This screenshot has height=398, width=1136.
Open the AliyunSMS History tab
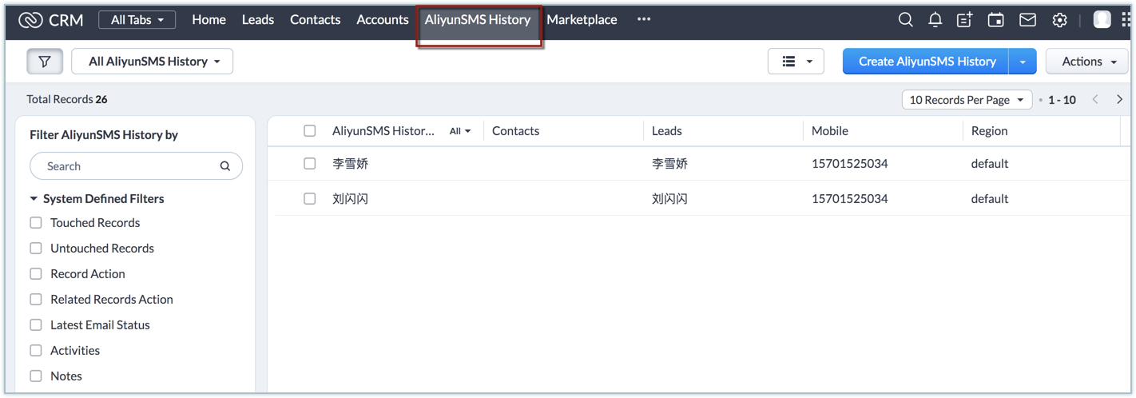pos(478,20)
